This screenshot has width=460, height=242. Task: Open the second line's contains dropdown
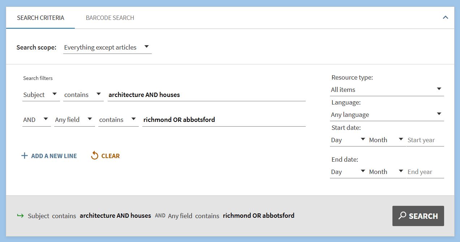tap(118, 120)
